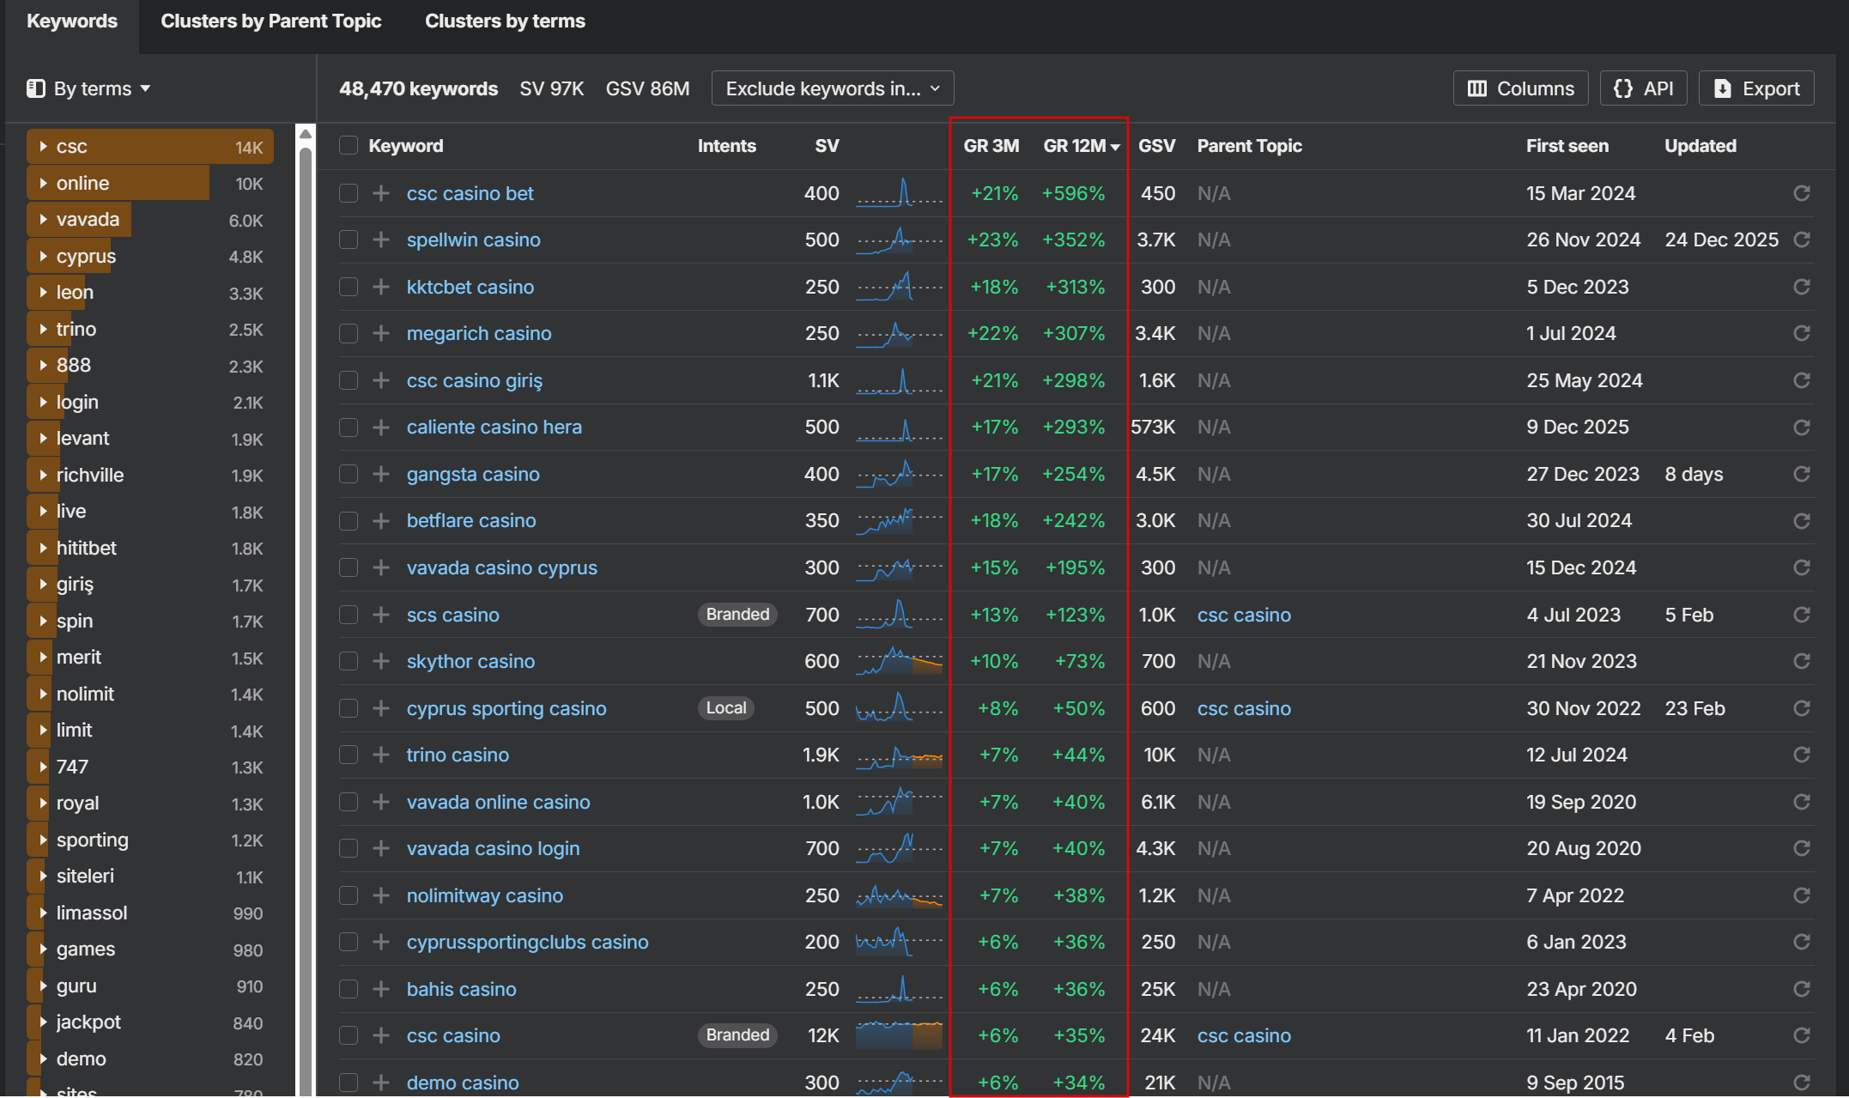This screenshot has width=1849, height=1098.
Task: Click the terms sidebar scrollbar thumb
Action: (x=305, y=601)
